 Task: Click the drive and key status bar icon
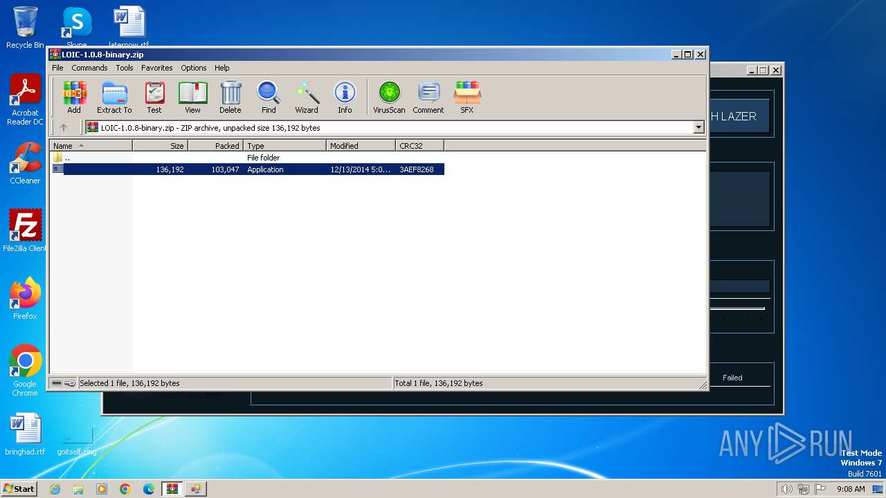tap(64, 383)
